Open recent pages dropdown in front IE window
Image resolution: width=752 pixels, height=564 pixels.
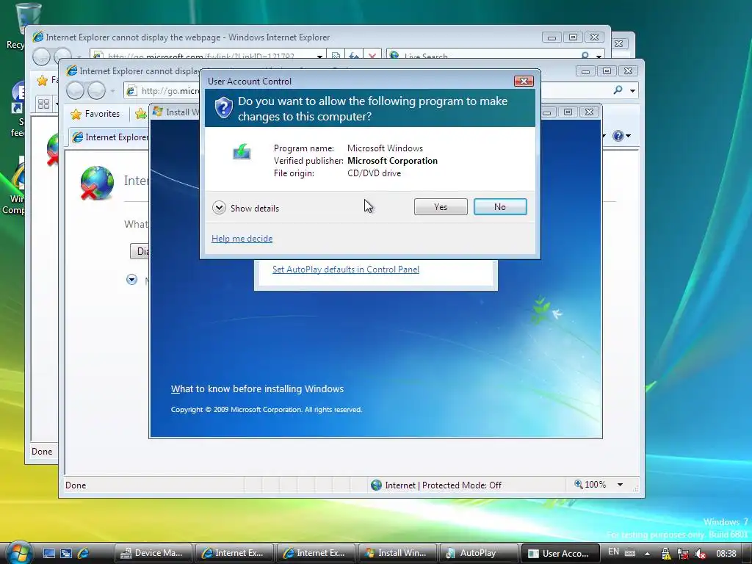(112, 90)
